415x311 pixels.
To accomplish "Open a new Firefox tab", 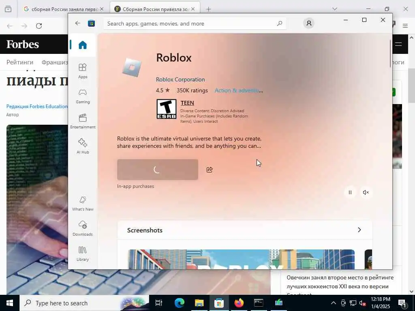I will pos(208,9).
